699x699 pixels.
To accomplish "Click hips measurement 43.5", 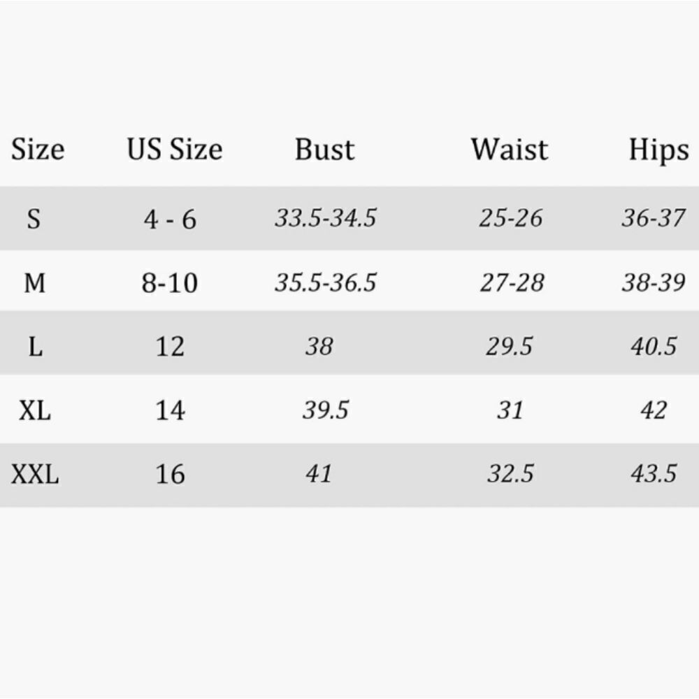I will (x=654, y=475).
